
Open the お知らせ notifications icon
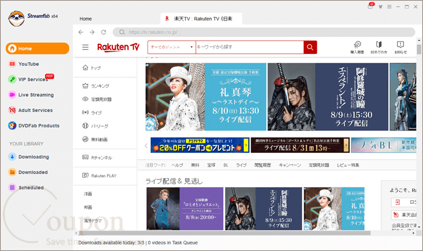(x=400, y=48)
